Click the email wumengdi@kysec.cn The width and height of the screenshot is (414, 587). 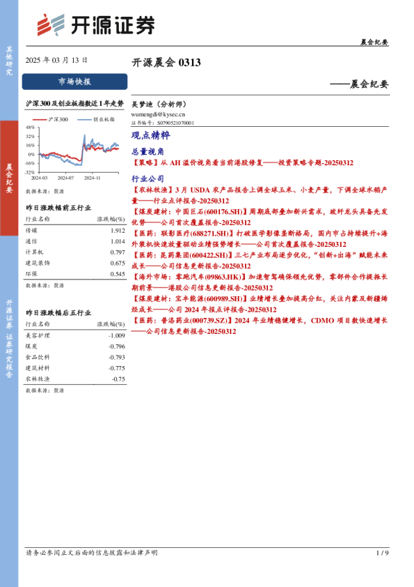point(158,114)
